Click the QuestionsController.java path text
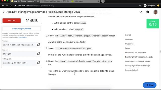 click(73, 48)
